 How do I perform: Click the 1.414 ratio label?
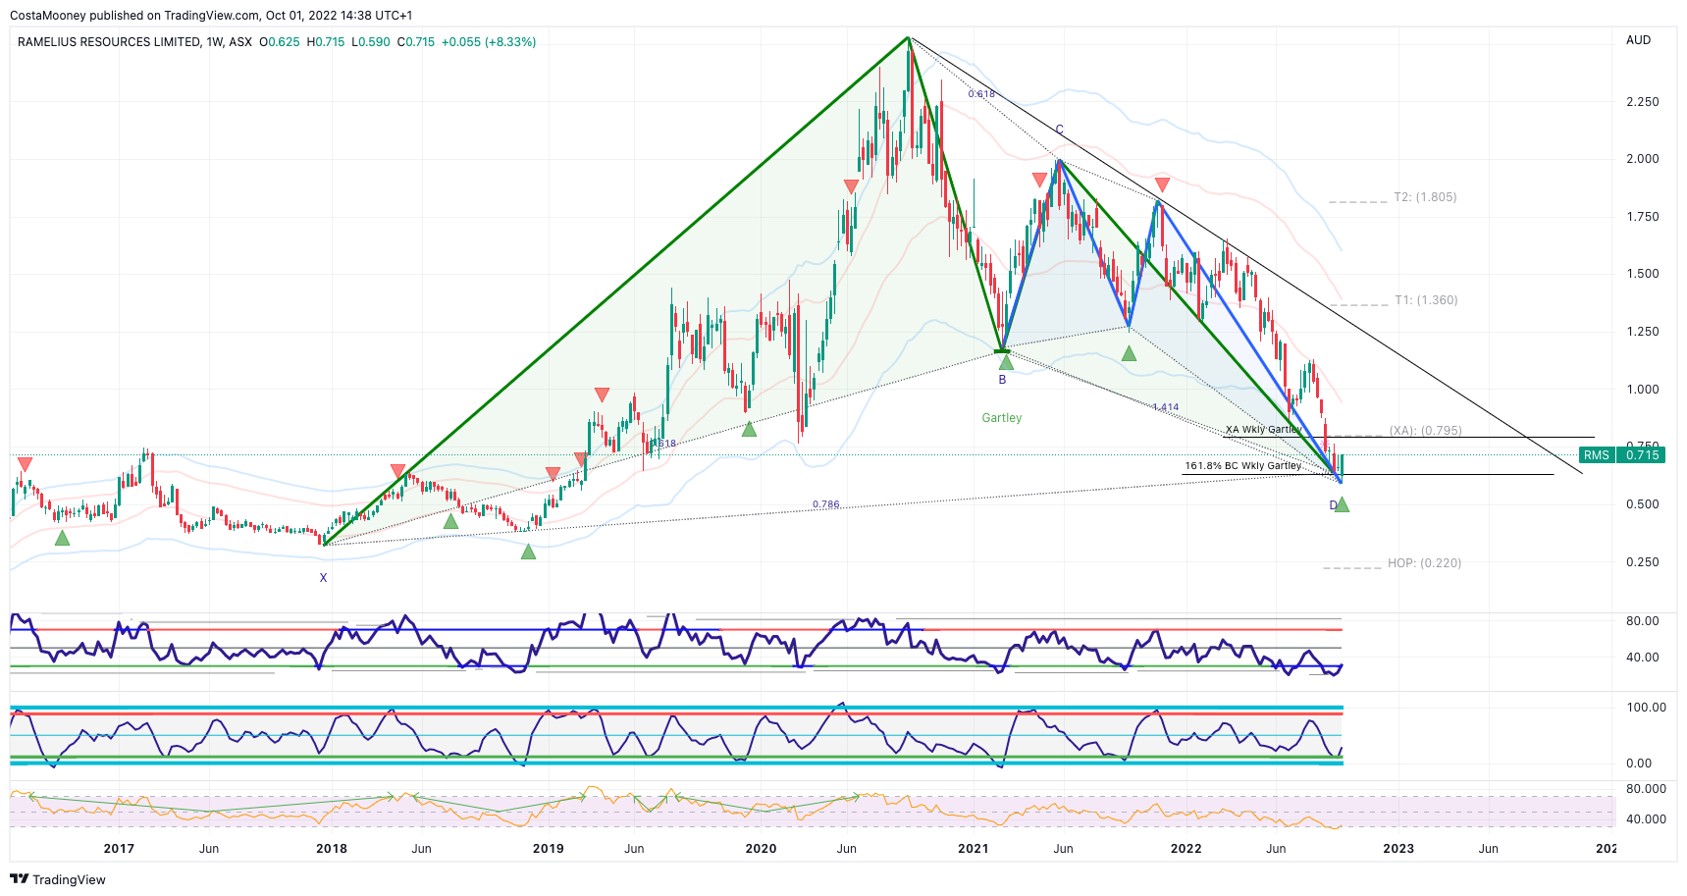click(x=1165, y=407)
